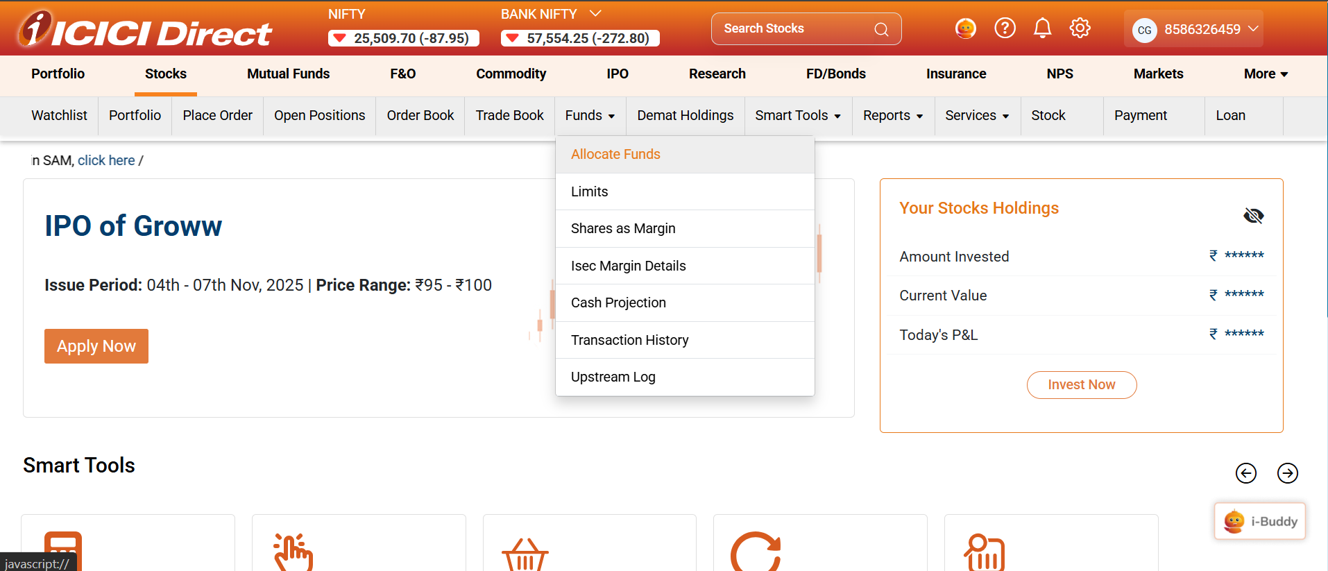Expand the BANK NIFTY index chevron

pyautogui.click(x=595, y=13)
